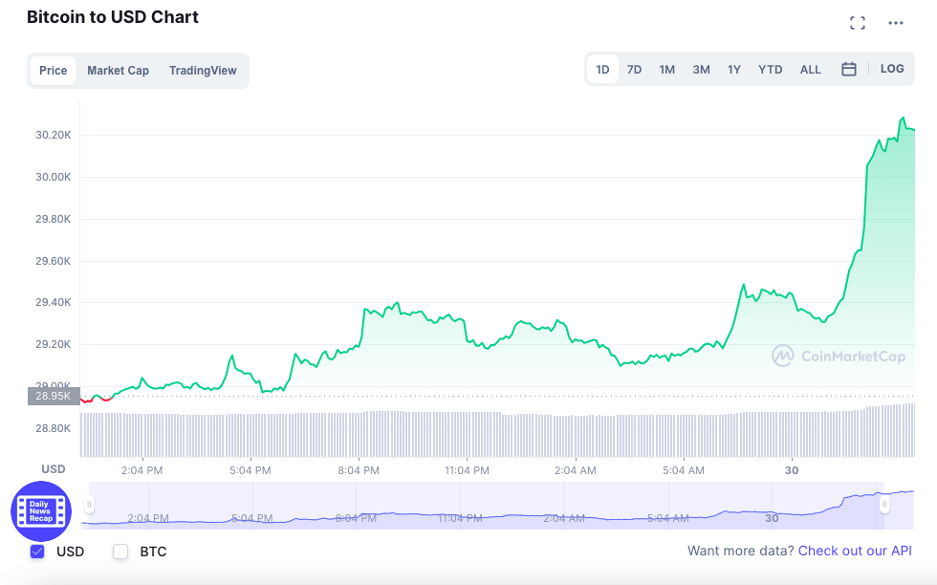Show ALL time price history
937x585 pixels.
(810, 70)
